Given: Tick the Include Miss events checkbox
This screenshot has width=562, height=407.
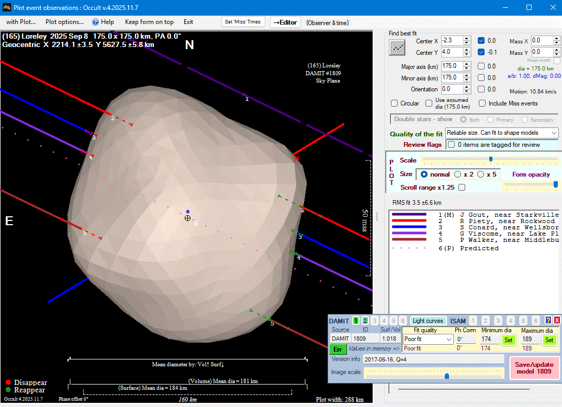Looking at the screenshot, I should [482, 103].
